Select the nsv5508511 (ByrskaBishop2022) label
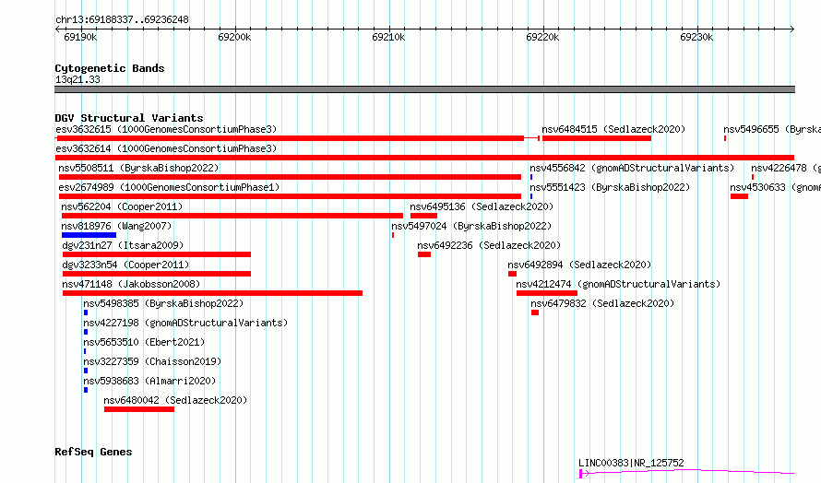821x483 pixels. pyautogui.click(x=138, y=168)
